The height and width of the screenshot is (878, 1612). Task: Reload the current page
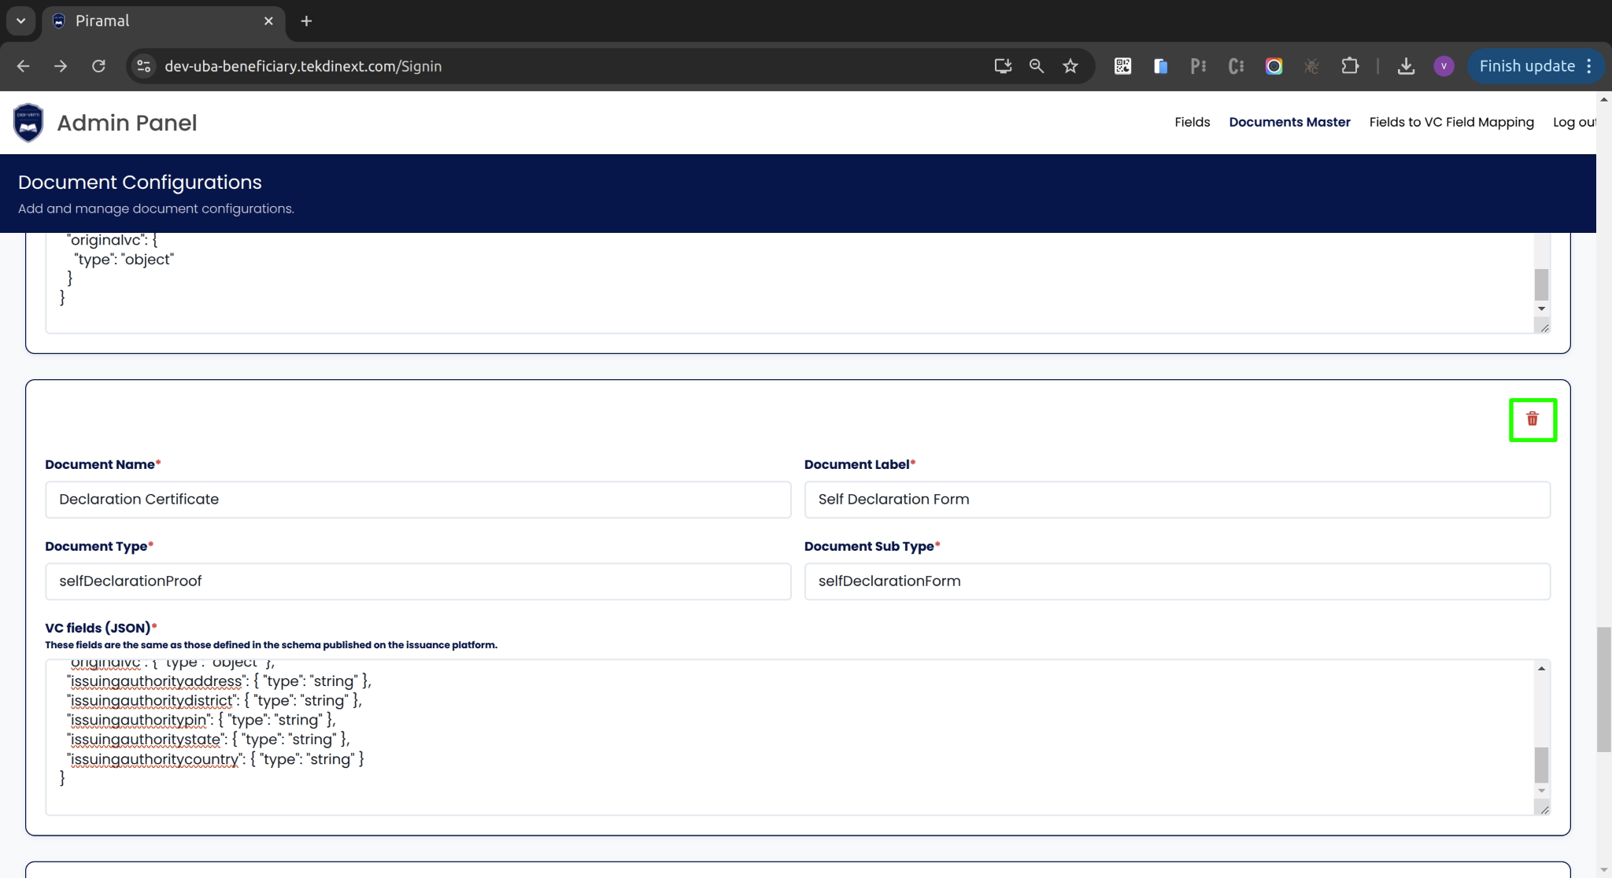98,66
